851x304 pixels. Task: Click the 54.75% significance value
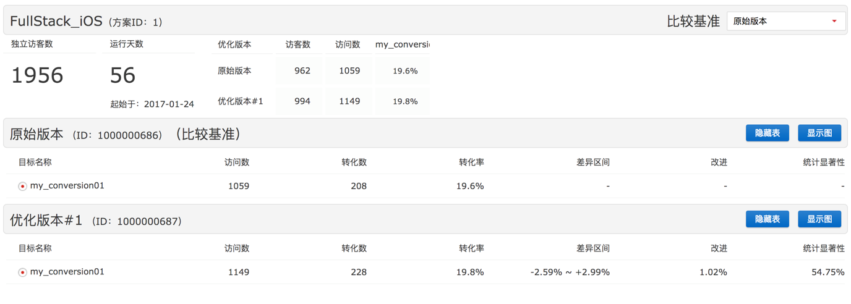[828, 272]
